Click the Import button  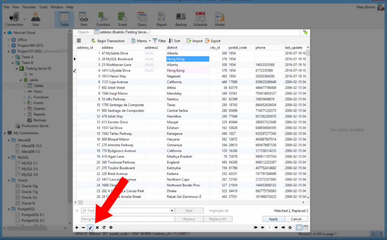coord(194,41)
